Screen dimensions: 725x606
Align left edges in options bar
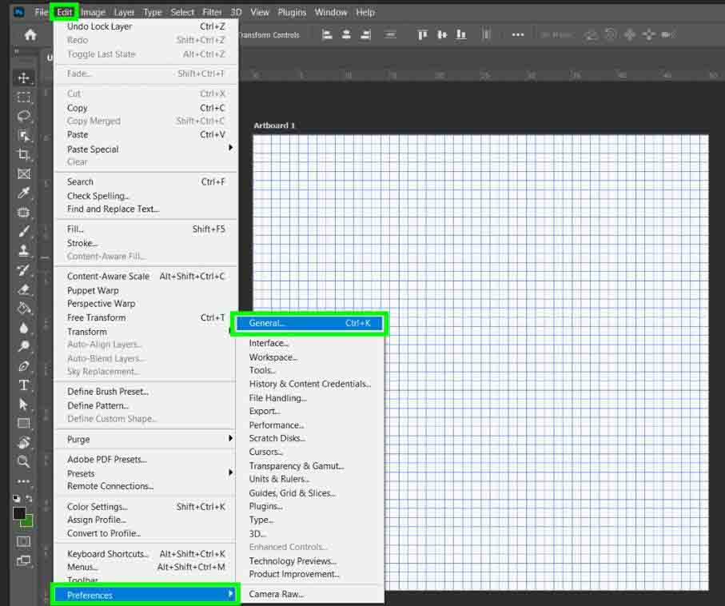click(x=327, y=34)
